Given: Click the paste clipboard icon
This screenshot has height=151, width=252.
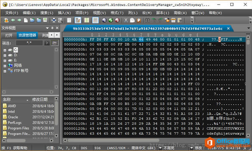Looking at the screenshot, I should pyautogui.click(x=139, y=20).
